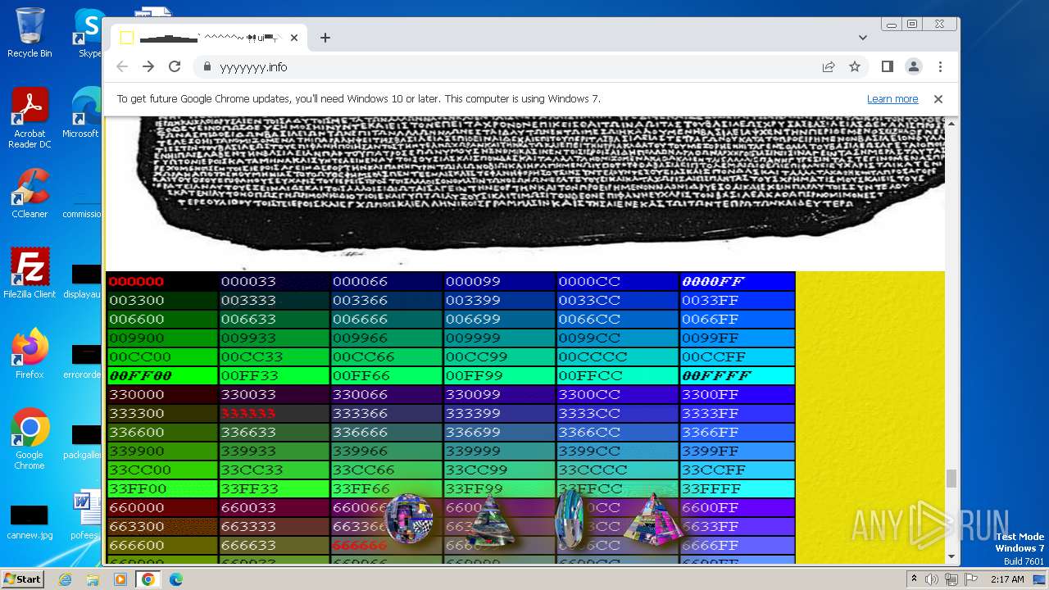Open Acrobat Reader DC desktop icon
This screenshot has width=1049, height=590.
[x=30, y=119]
